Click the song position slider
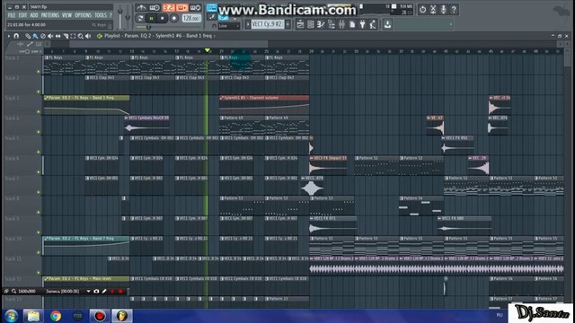Viewport: 575px width, 323px height. click(169, 27)
